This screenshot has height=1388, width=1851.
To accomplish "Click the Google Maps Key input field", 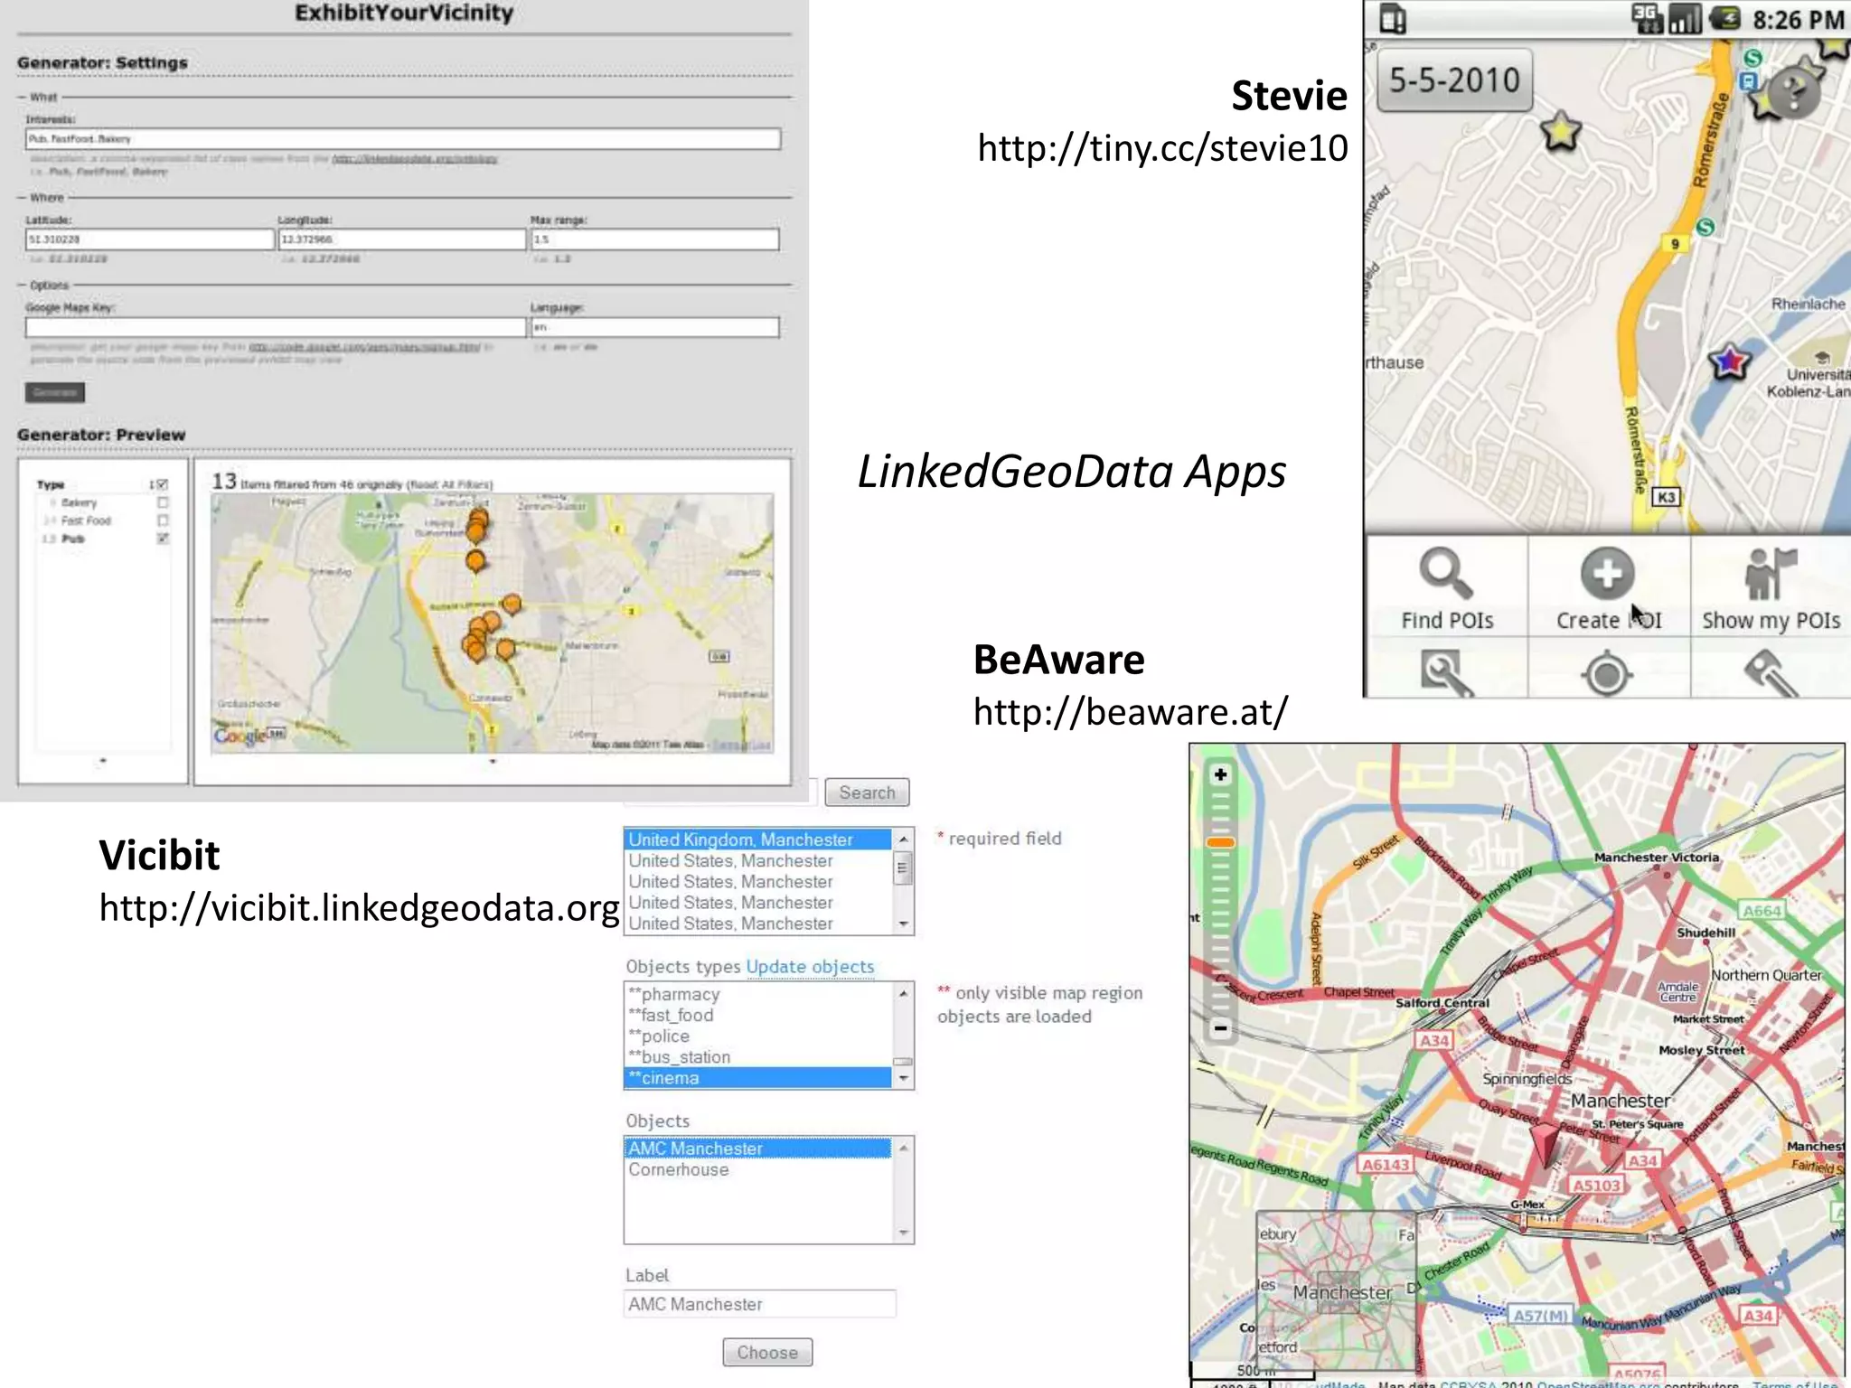I will (276, 327).
